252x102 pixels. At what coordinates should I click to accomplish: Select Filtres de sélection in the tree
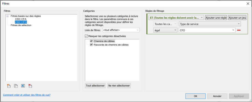coord(21,25)
